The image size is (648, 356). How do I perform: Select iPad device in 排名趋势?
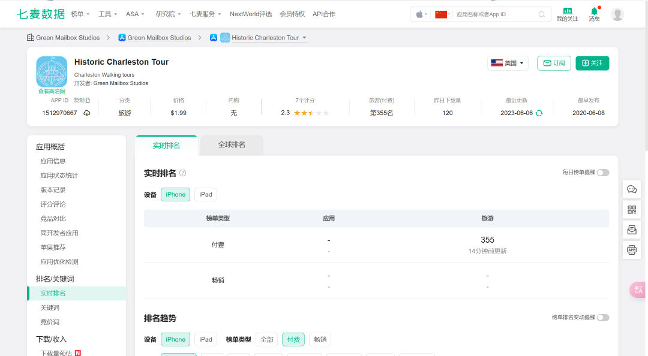[x=206, y=339]
